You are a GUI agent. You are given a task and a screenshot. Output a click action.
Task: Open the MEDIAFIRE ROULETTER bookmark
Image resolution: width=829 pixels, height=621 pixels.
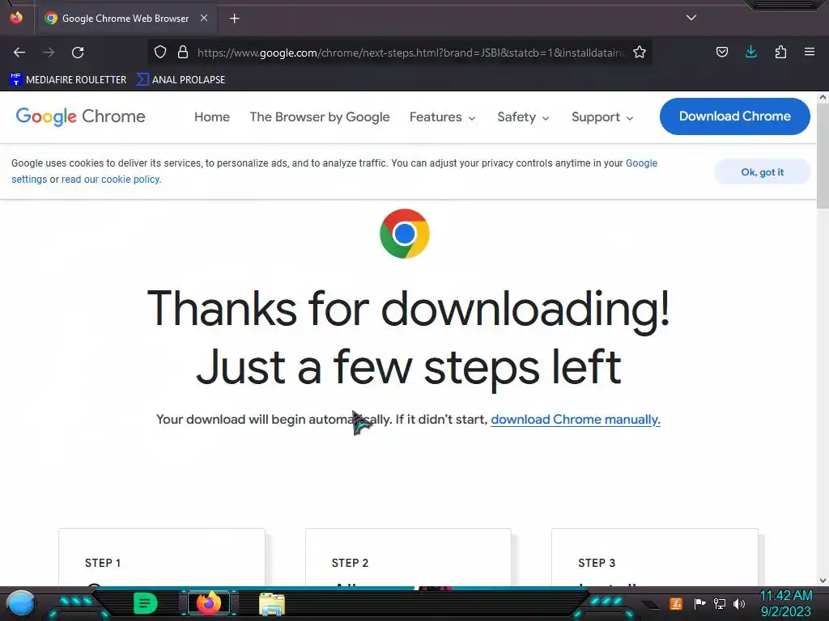tap(68, 80)
